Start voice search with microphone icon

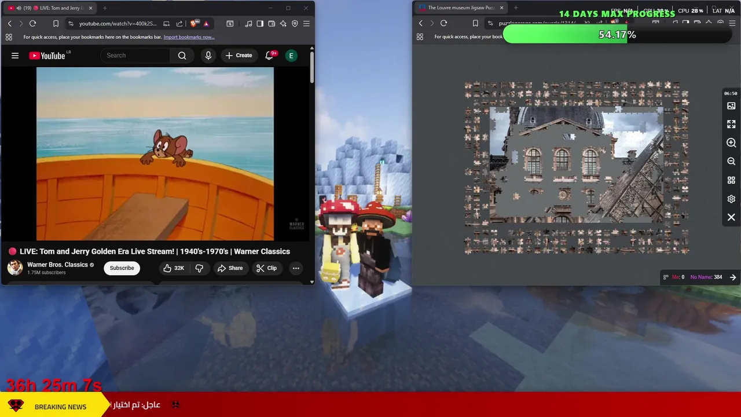coord(208,56)
